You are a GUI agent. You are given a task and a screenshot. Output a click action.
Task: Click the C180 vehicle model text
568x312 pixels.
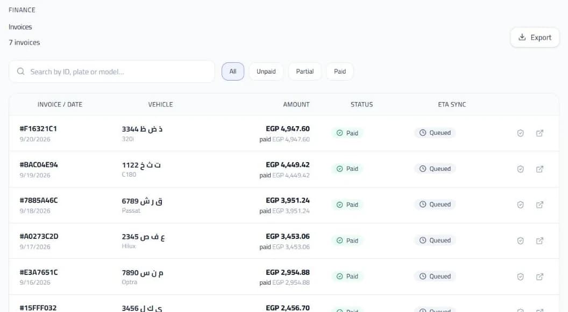click(x=129, y=174)
